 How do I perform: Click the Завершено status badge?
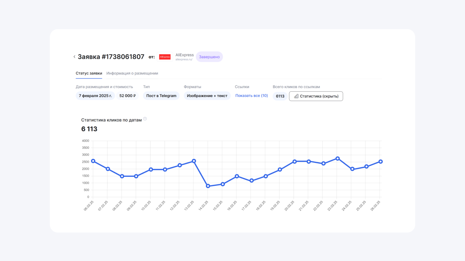pos(209,57)
